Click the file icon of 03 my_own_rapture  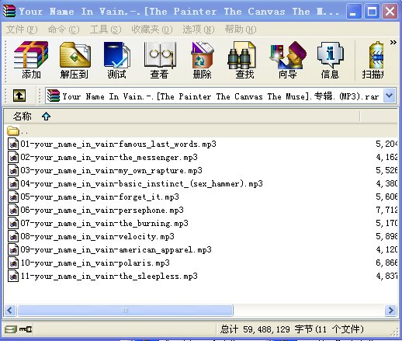13,170
